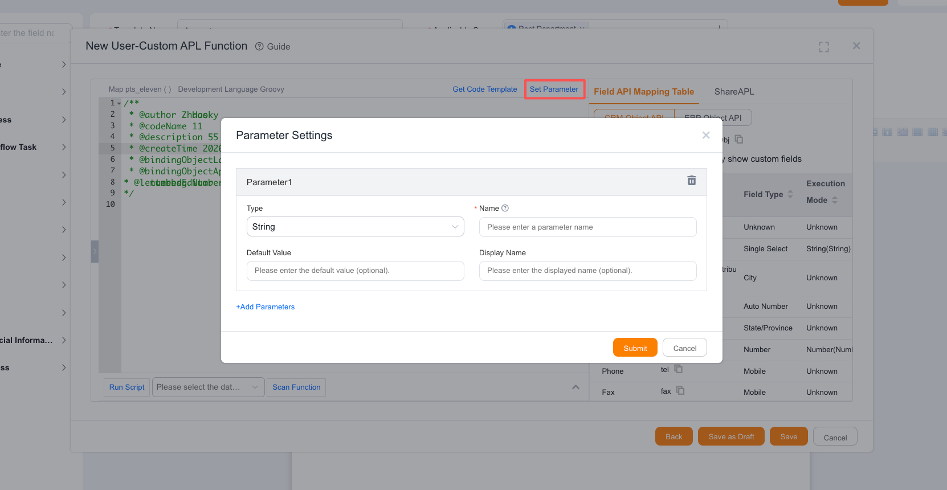
Task: Open the Type dropdown showing String
Action: click(356, 227)
